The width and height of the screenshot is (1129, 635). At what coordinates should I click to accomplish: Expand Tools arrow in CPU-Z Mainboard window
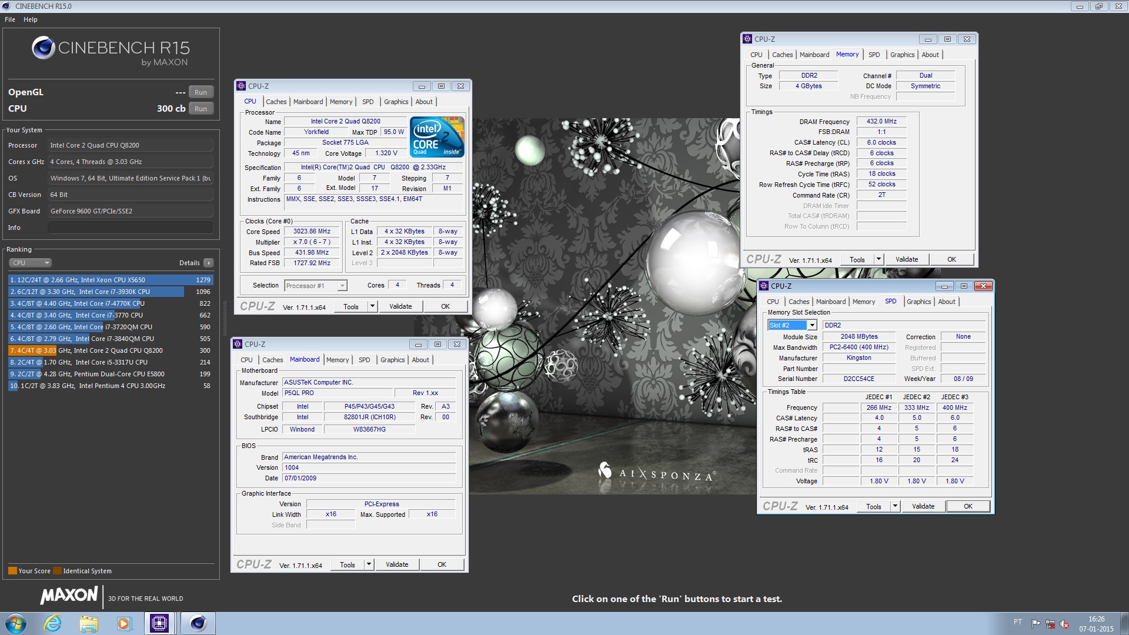(x=369, y=564)
